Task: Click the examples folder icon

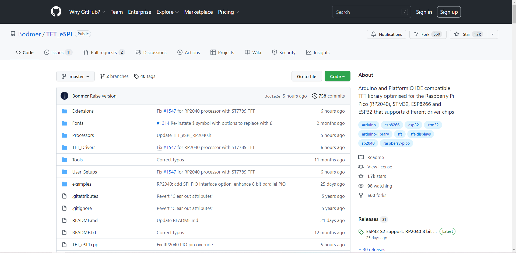Action: (64, 184)
